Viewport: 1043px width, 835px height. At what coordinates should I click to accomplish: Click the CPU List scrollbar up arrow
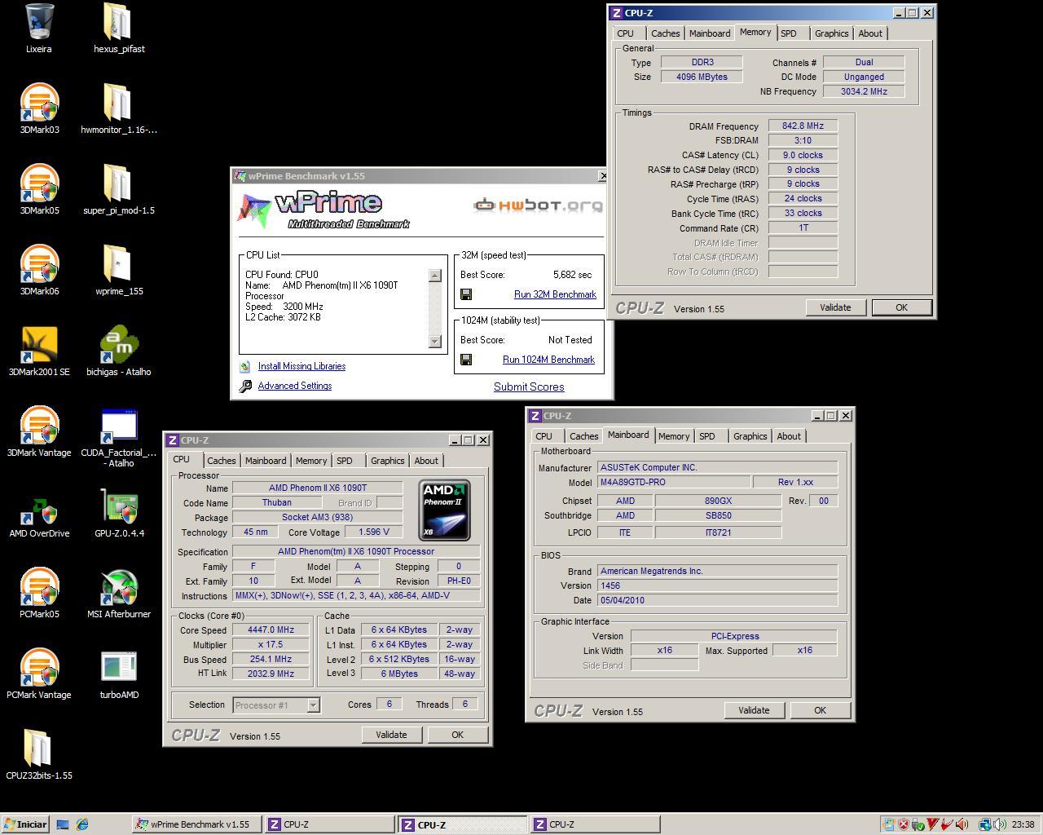point(434,276)
